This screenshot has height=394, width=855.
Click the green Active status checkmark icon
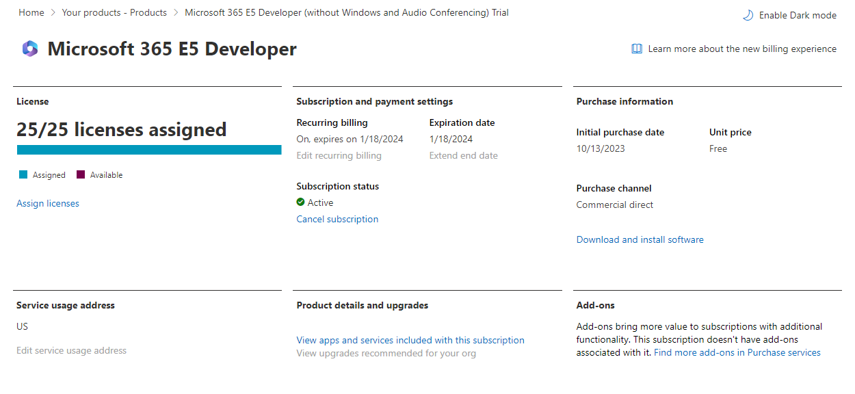pyautogui.click(x=300, y=202)
